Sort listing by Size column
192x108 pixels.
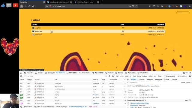point(122,25)
